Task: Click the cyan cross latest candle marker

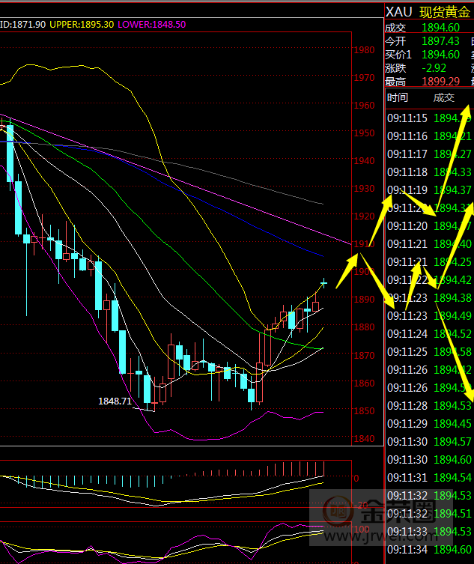Action: [x=324, y=282]
